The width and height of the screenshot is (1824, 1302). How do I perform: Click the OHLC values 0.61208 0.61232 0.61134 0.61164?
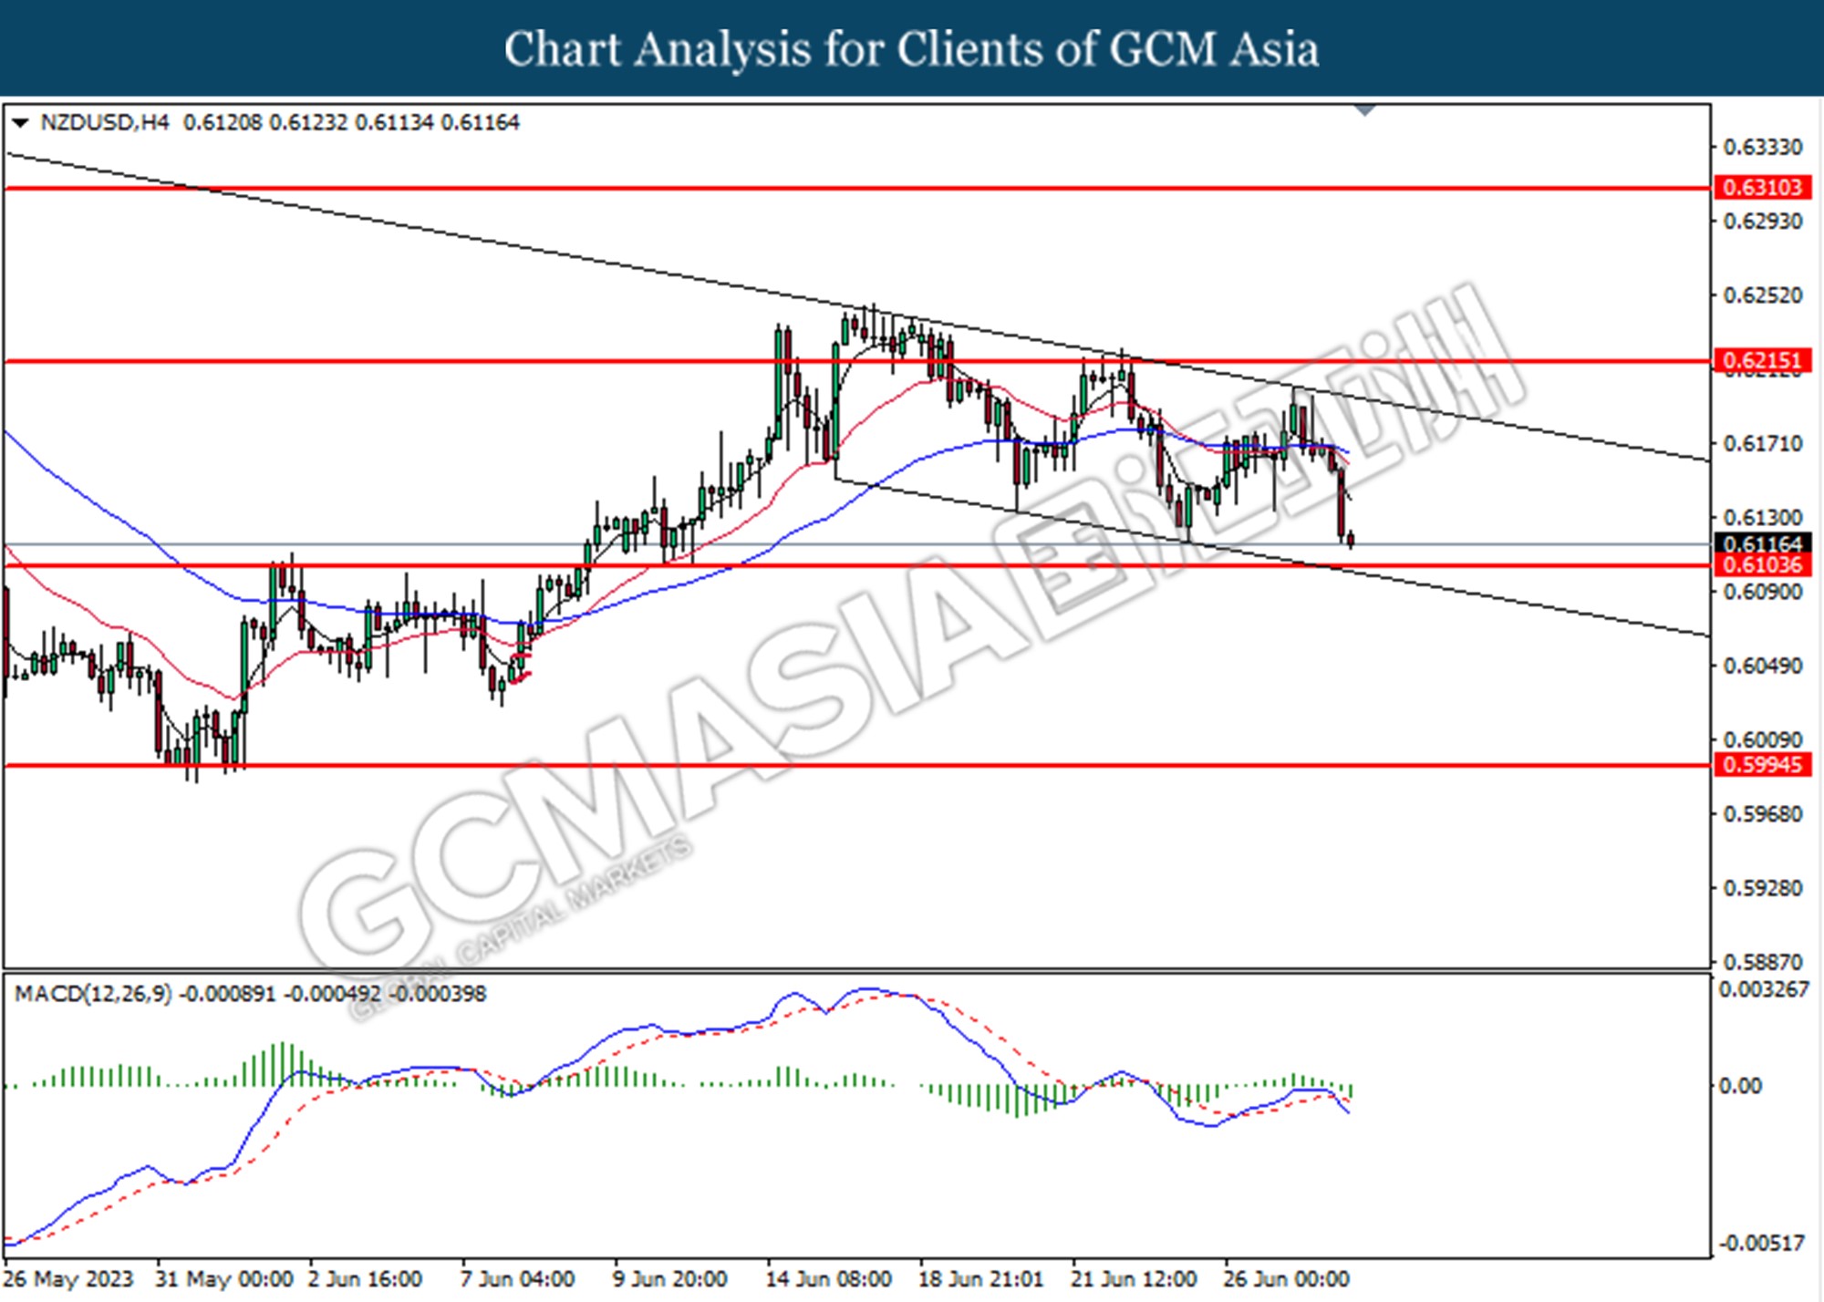click(351, 122)
